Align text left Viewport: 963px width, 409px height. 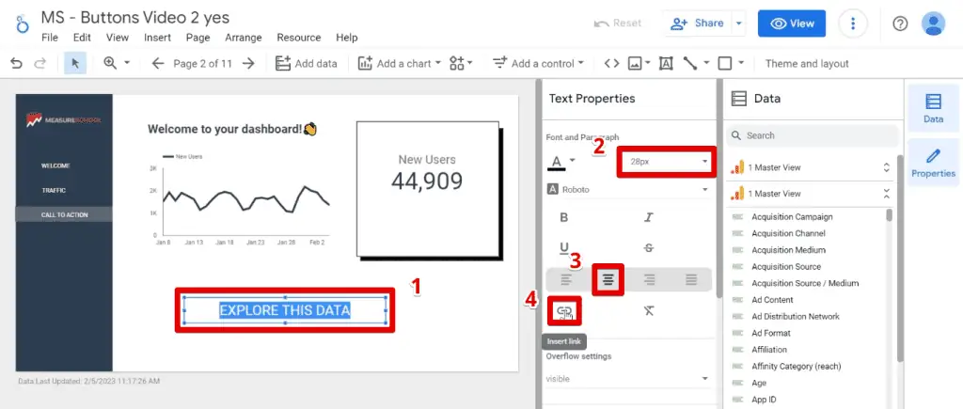[565, 279]
